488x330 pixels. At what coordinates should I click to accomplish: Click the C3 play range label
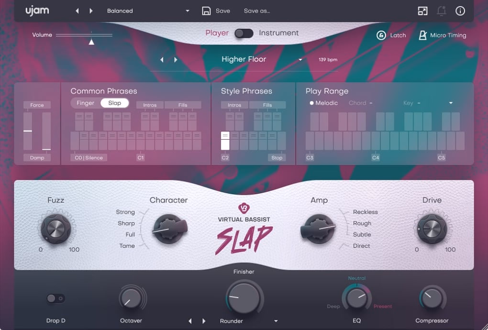click(310, 158)
